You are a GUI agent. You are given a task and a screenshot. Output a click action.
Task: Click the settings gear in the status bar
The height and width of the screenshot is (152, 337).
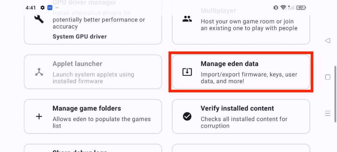coord(42,8)
